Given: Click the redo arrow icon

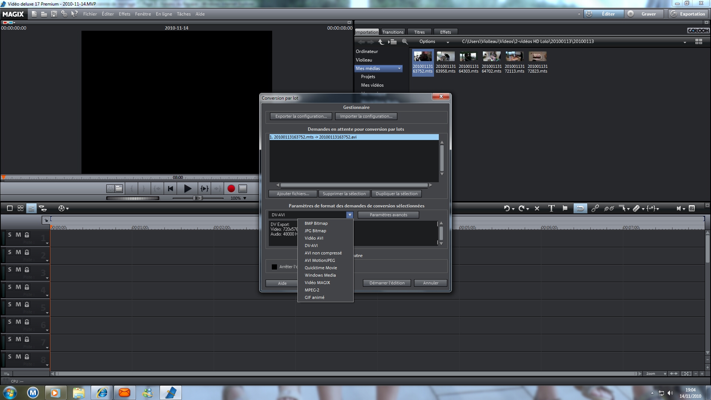Looking at the screenshot, I should (521, 209).
